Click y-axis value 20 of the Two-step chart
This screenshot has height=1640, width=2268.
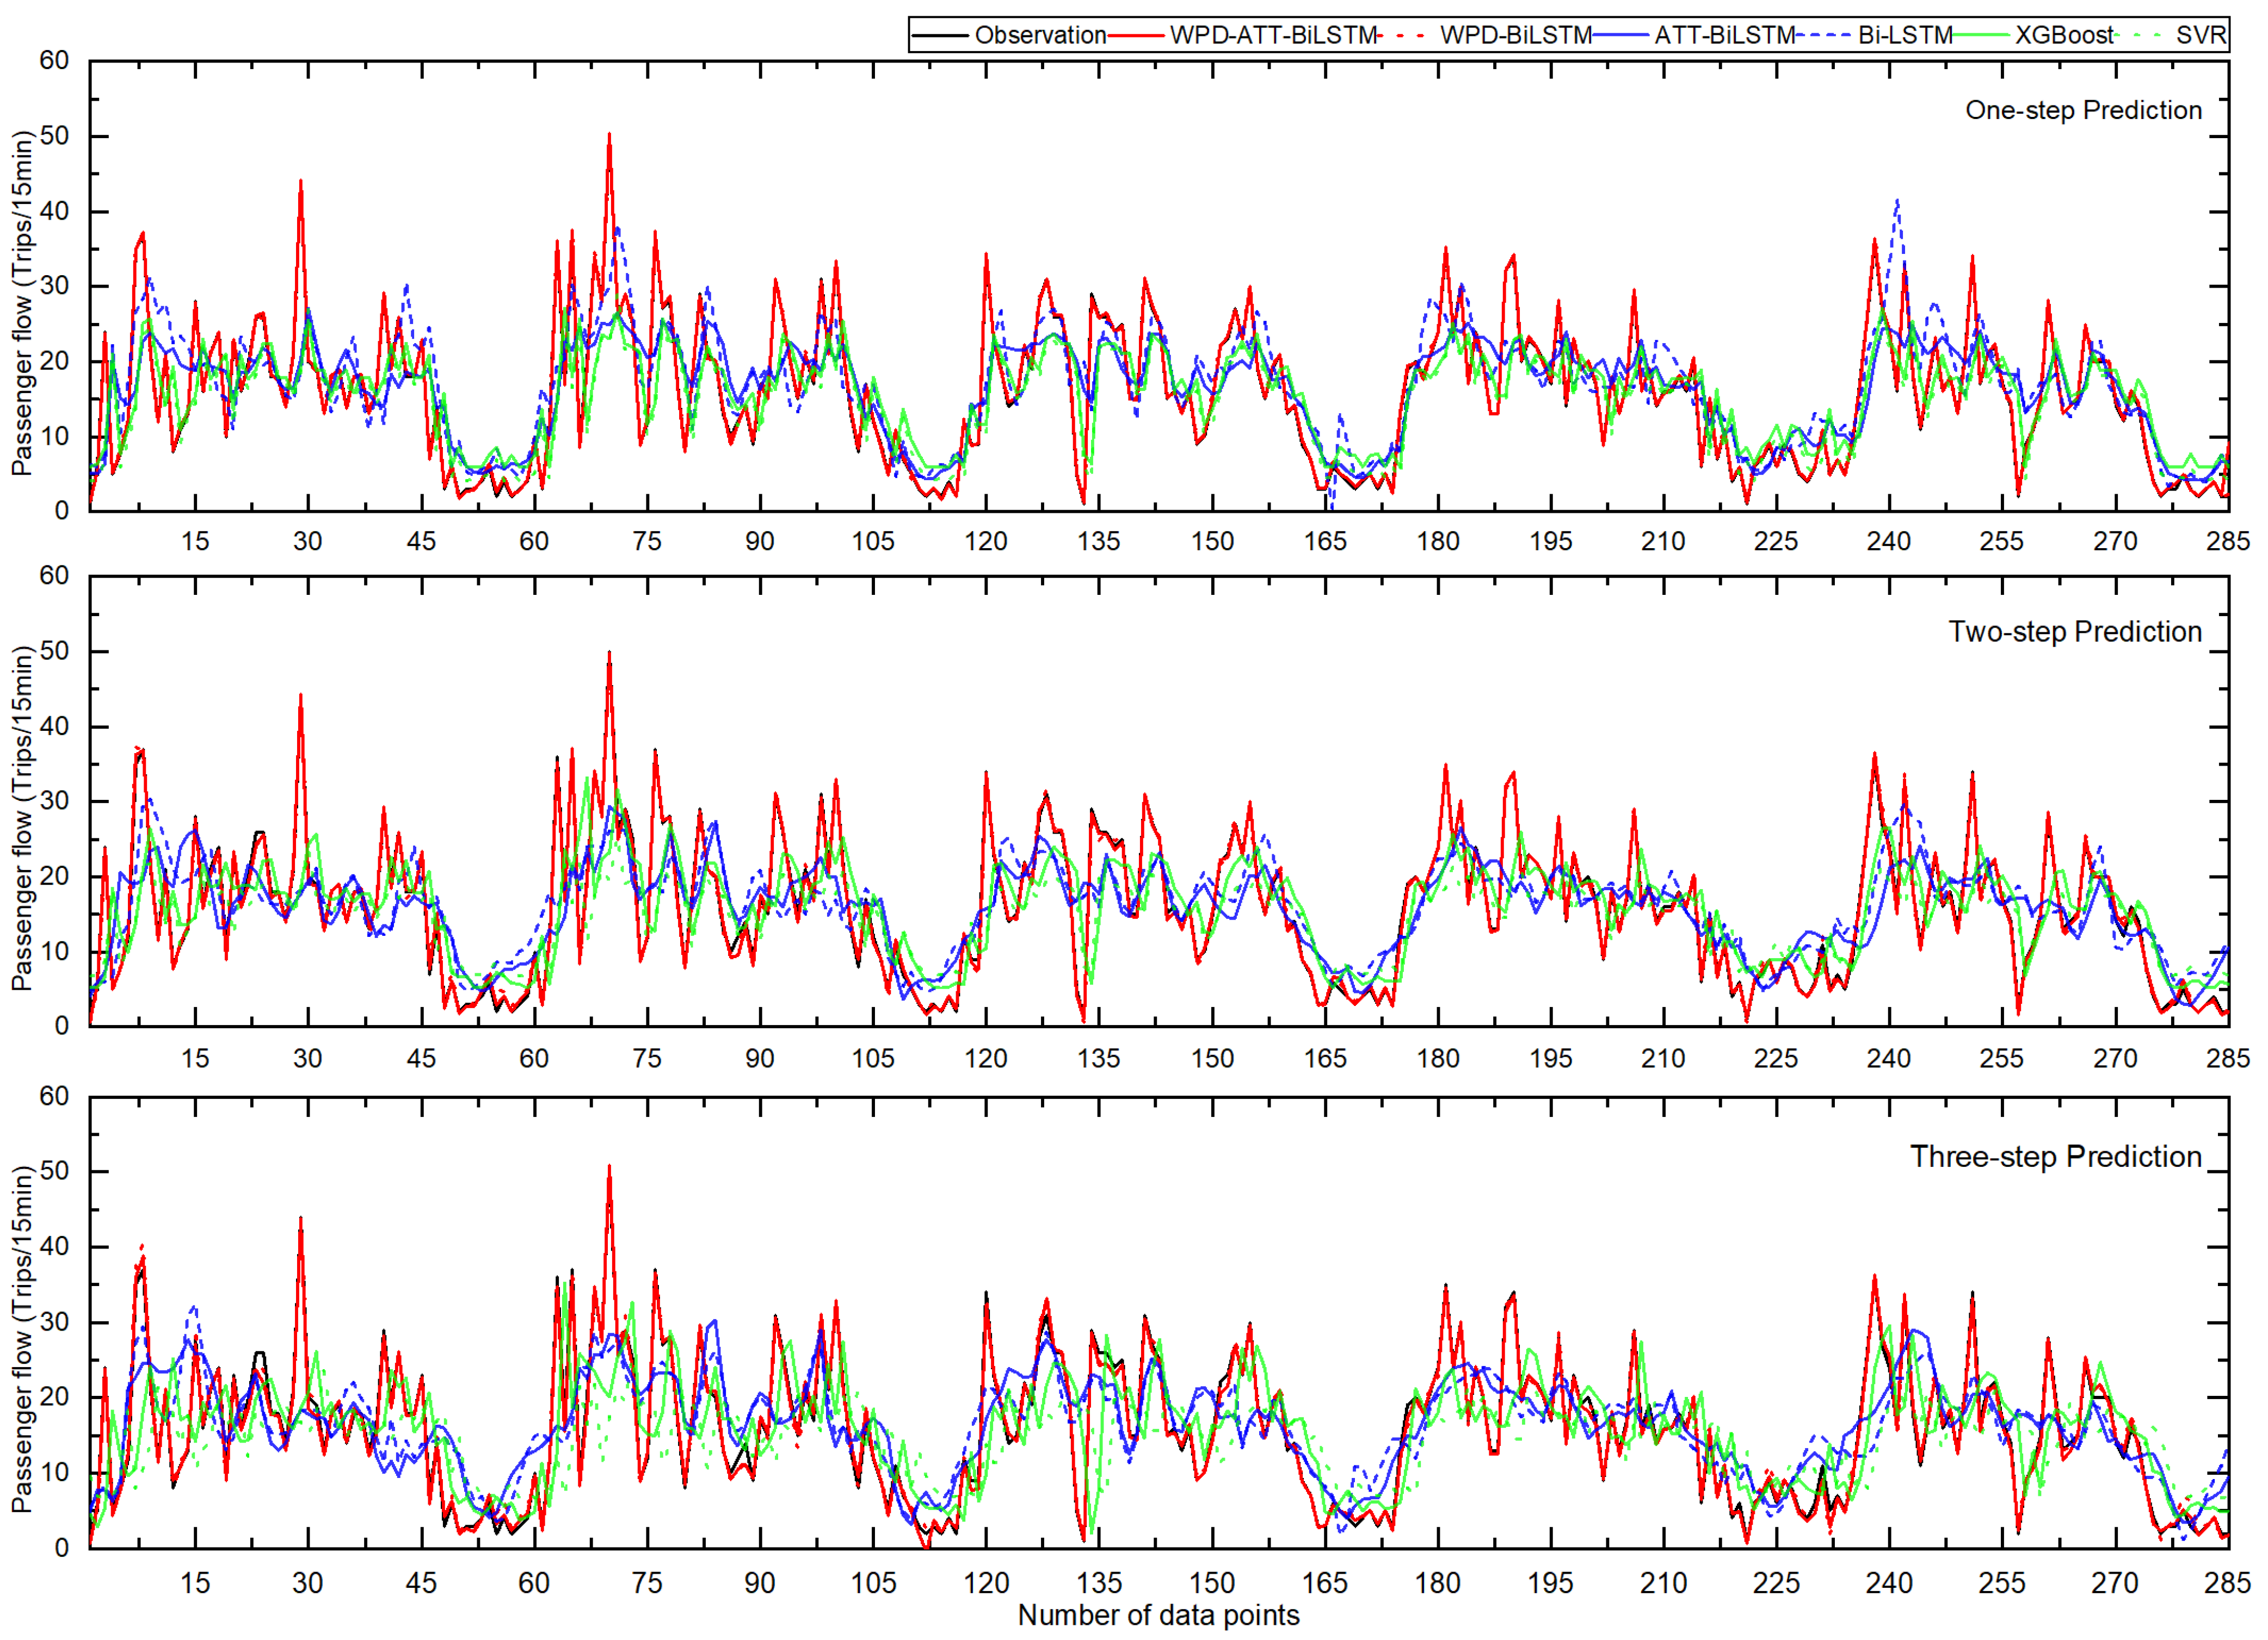[x=54, y=877]
